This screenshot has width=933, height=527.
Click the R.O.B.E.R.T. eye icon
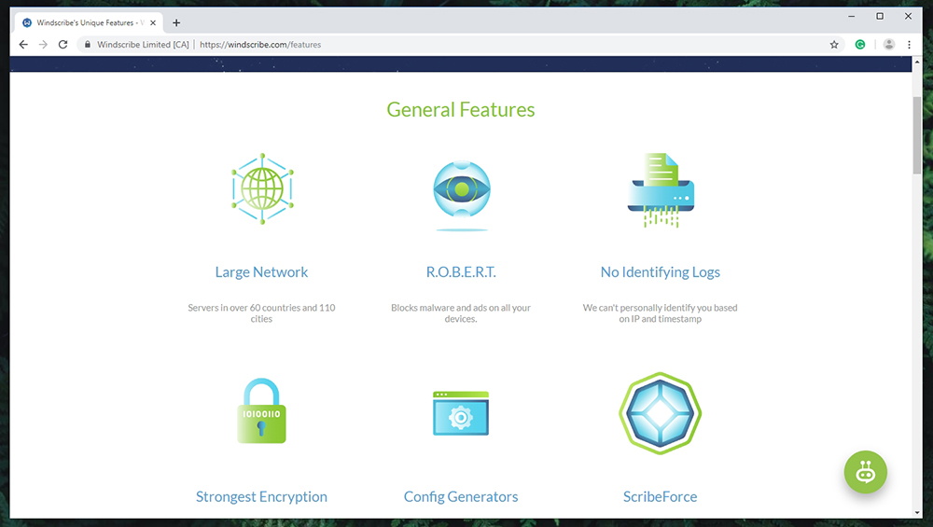tap(462, 195)
